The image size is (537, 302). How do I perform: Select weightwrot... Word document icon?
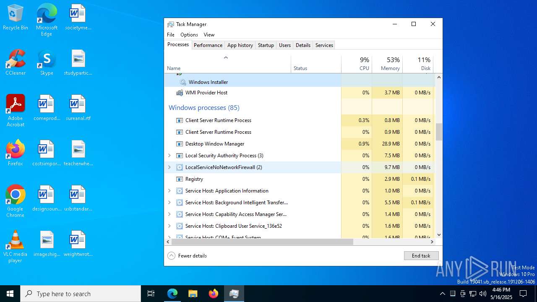click(x=78, y=244)
